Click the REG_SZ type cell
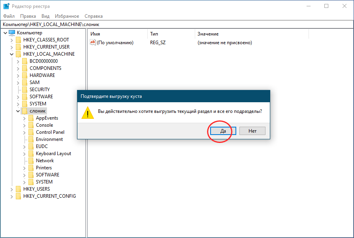The height and width of the screenshot is (238, 354). coord(158,43)
